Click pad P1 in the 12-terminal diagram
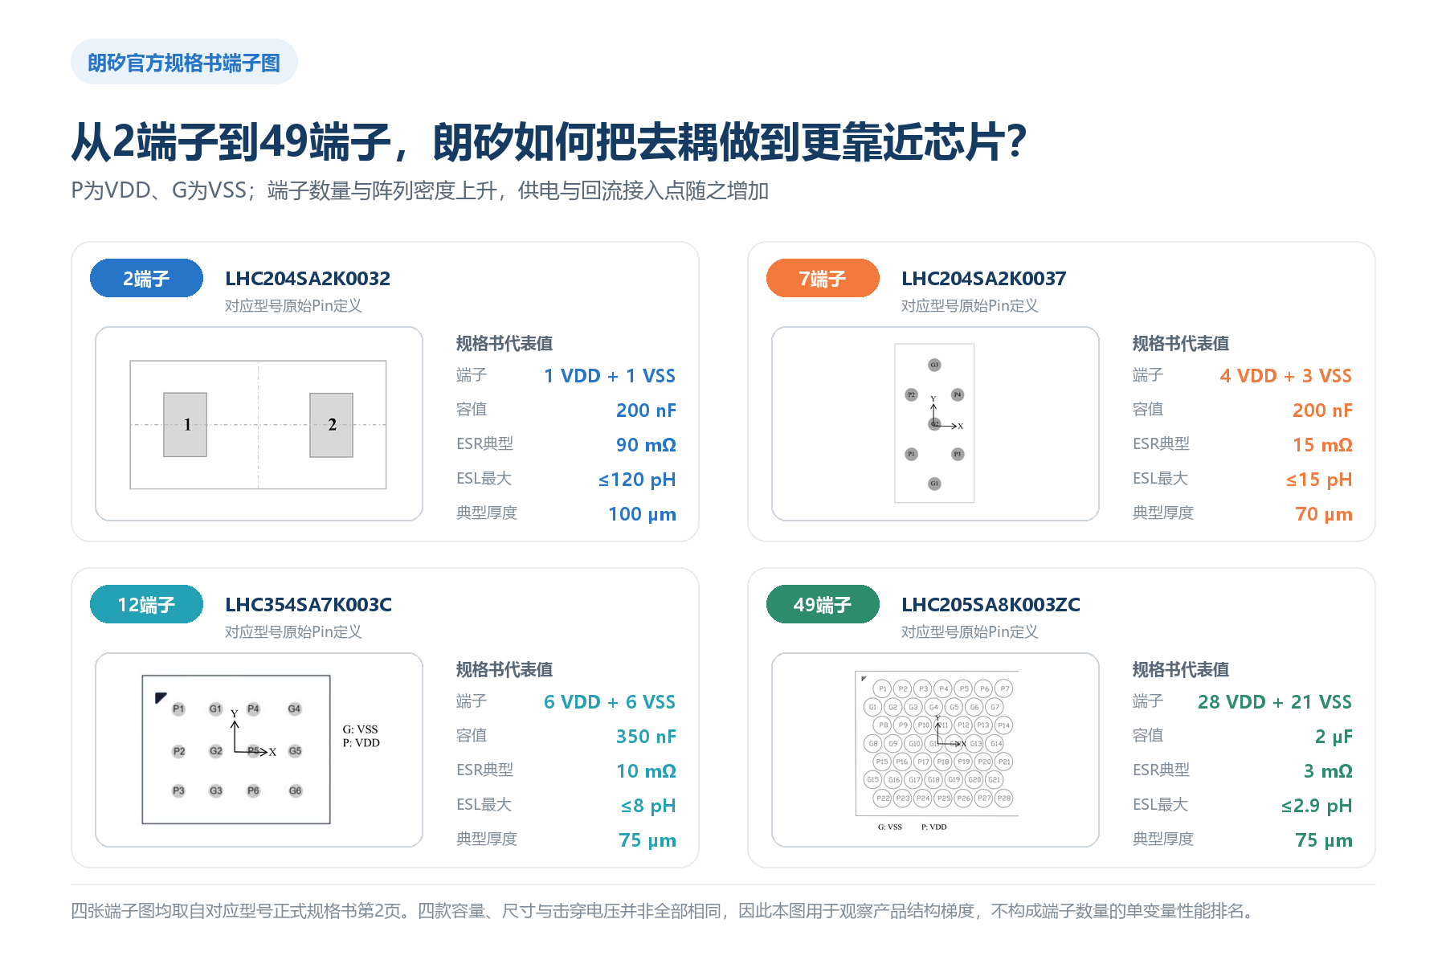This screenshot has width=1446, height=964. tap(178, 709)
